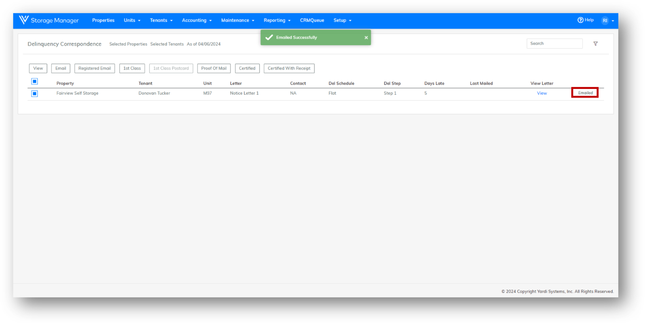
Task: Toggle the select-all header checkbox
Action: 35,82
